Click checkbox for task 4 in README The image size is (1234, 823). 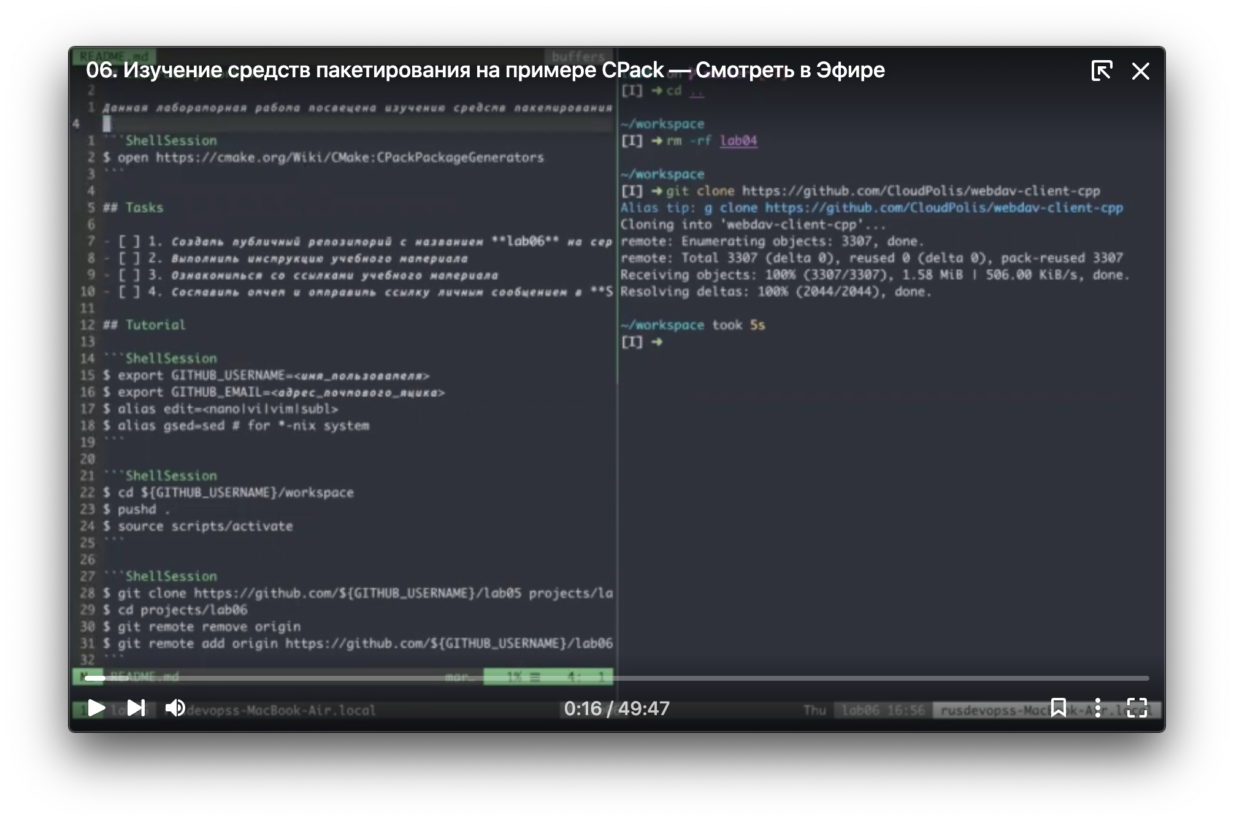pyautogui.click(x=129, y=292)
